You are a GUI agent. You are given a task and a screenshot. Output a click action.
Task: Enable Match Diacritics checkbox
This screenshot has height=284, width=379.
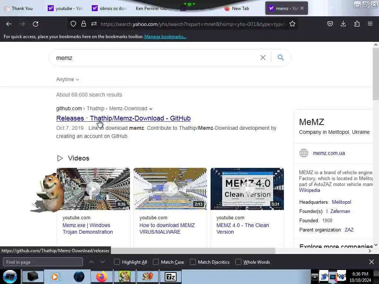pyautogui.click(x=193, y=262)
